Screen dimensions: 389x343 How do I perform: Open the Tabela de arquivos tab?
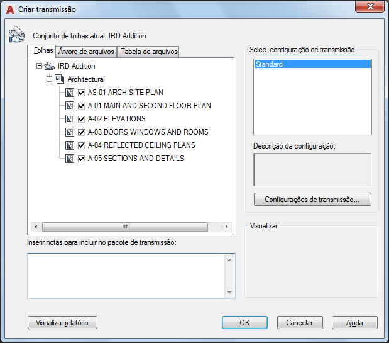click(149, 52)
